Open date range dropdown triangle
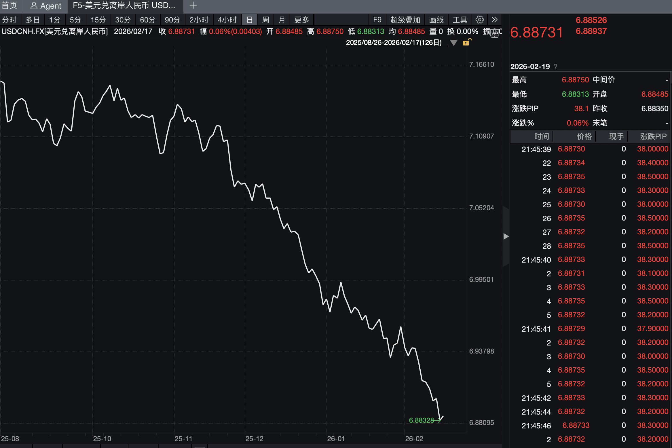This screenshot has height=448, width=672. coord(454,43)
